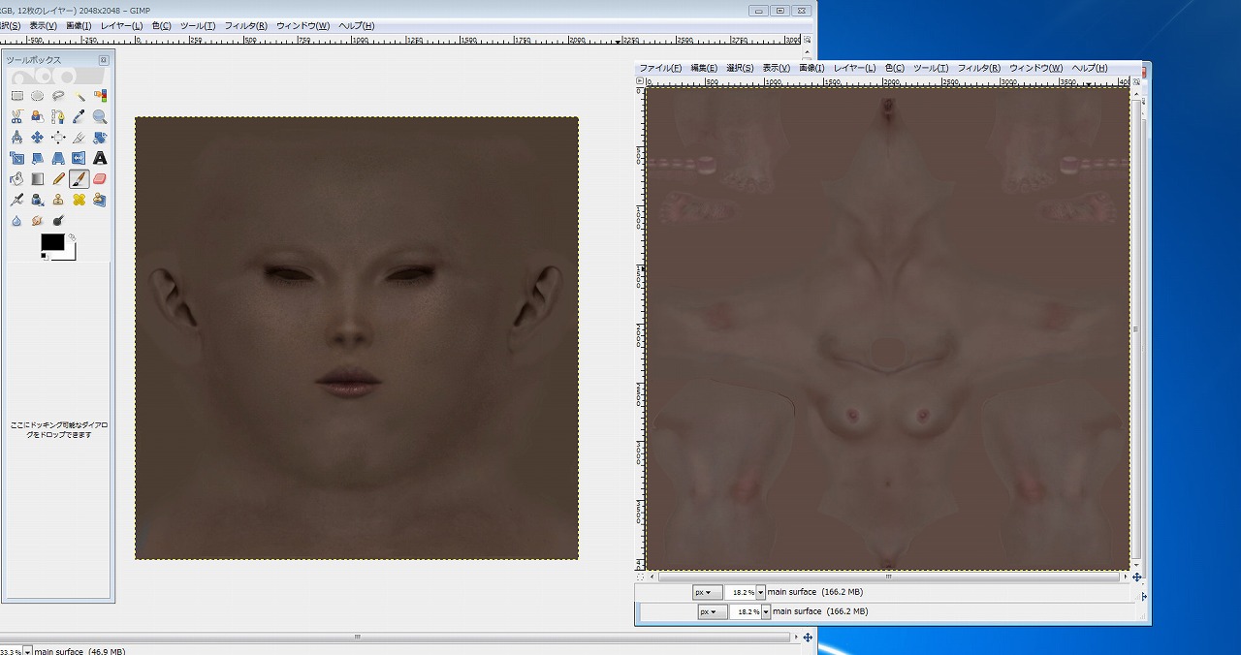The height and width of the screenshot is (655, 1241).
Task: Select the Fuzzy Select magic wand tool
Action: [x=80, y=96]
